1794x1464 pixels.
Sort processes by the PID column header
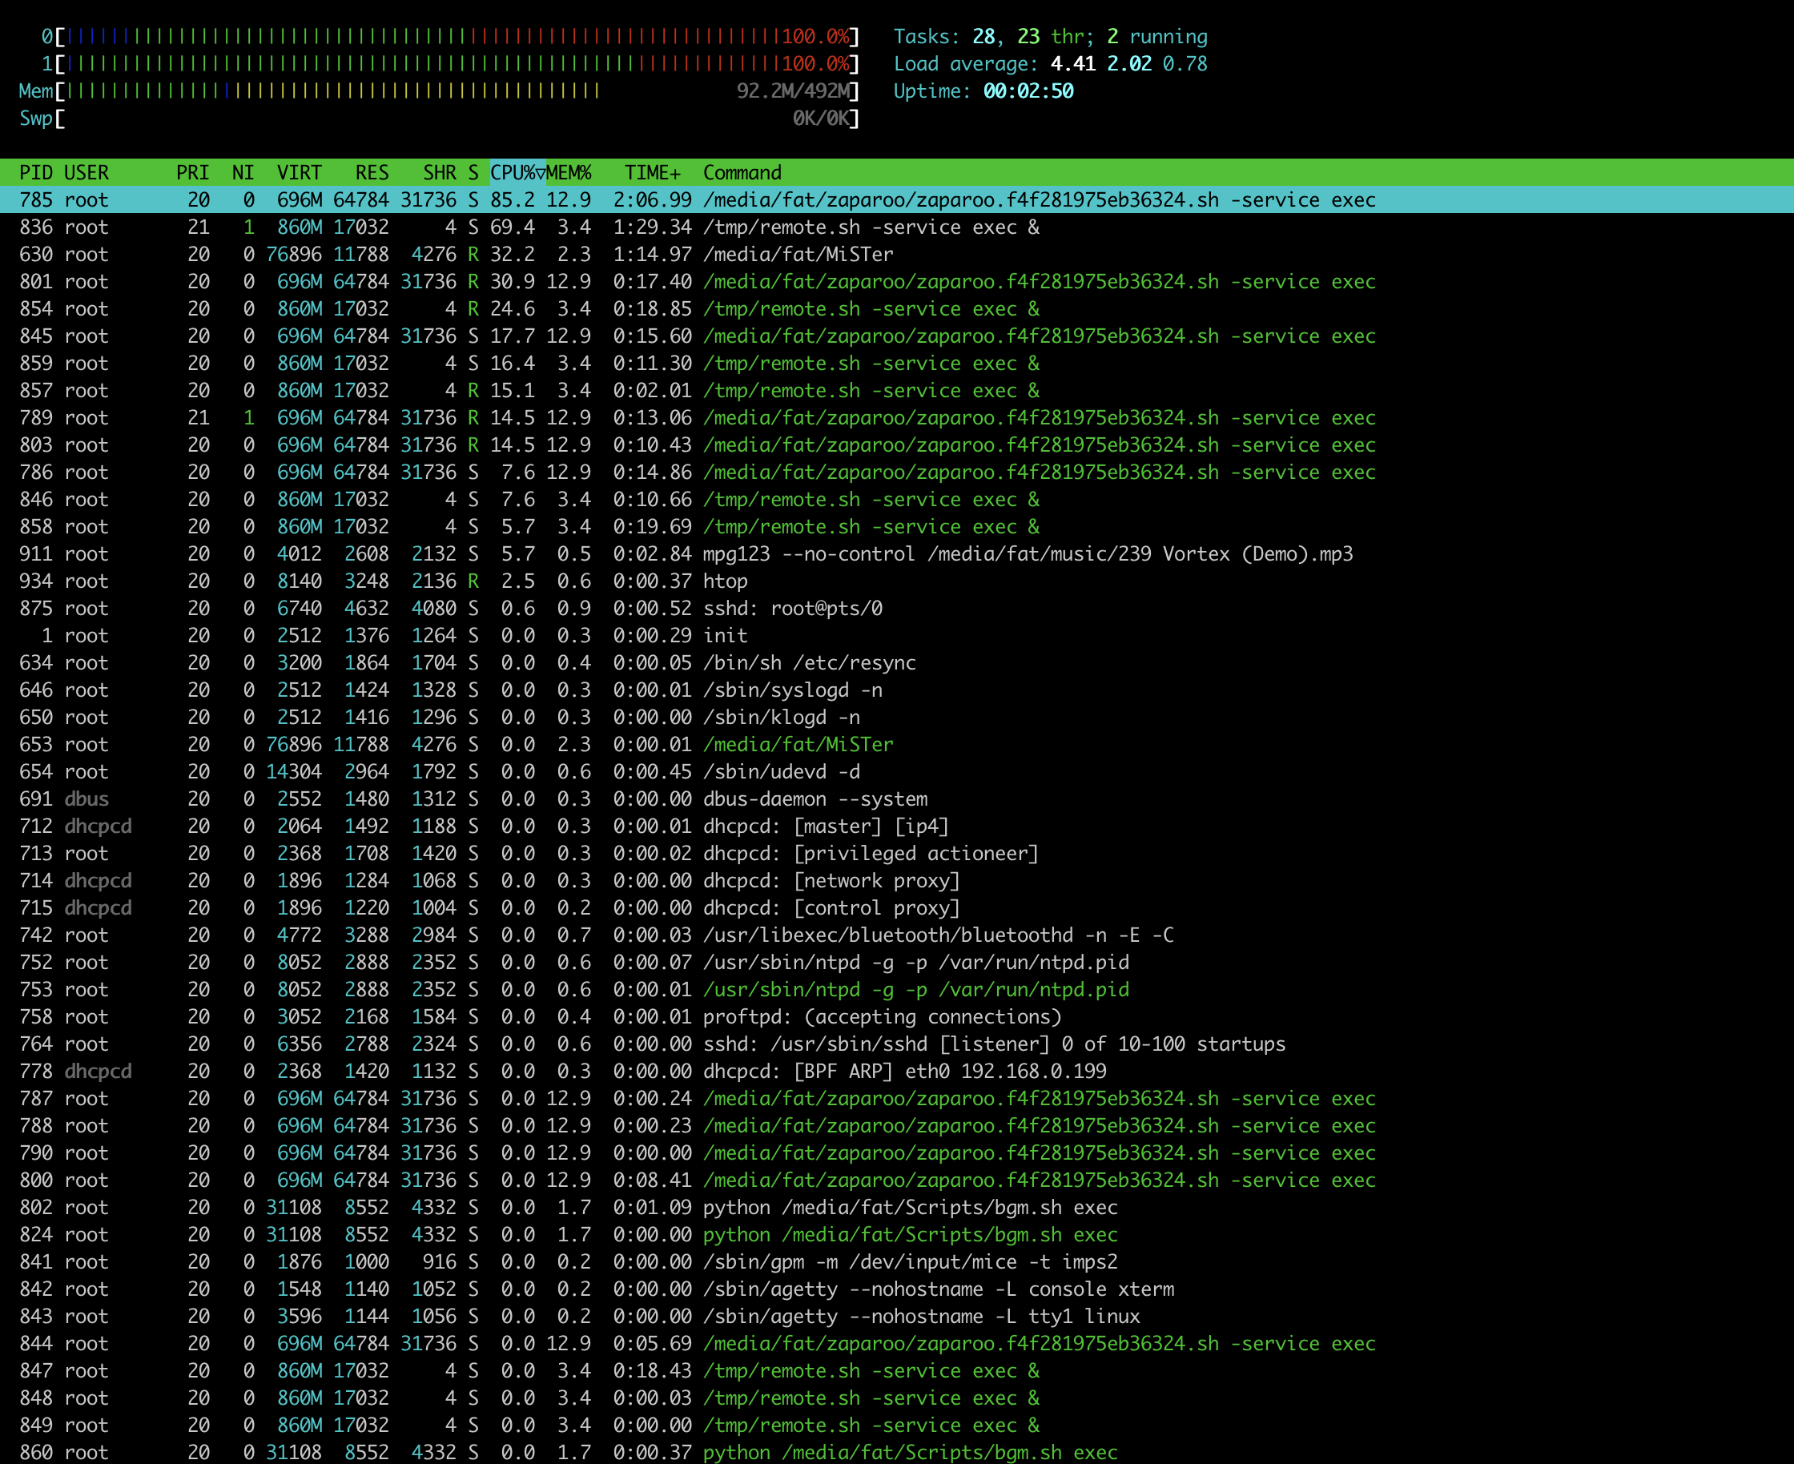36,173
